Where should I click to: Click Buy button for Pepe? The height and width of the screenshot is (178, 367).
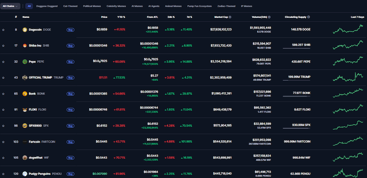[x=71, y=62]
